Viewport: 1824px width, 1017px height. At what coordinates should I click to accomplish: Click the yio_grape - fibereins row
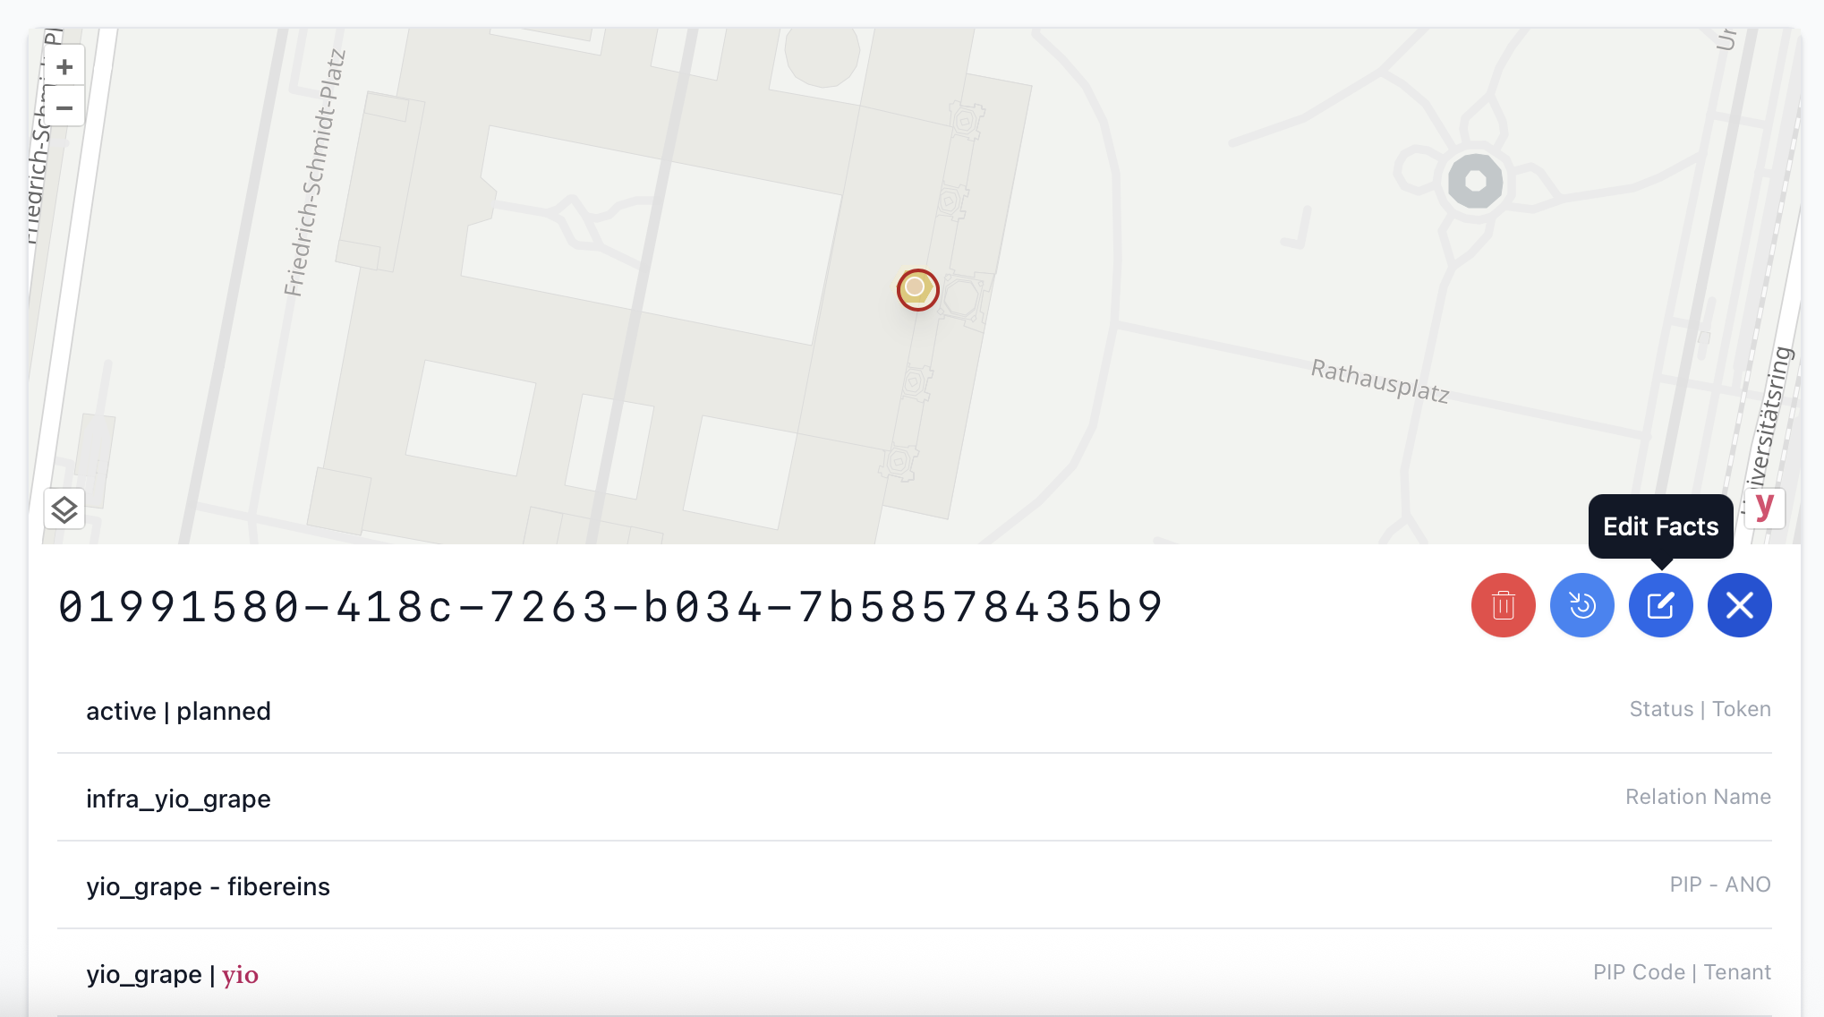point(208,886)
